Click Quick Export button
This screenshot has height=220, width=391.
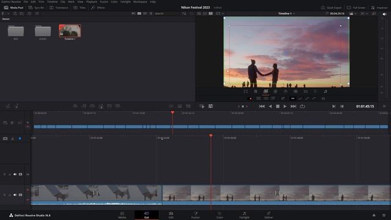(331, 8)
